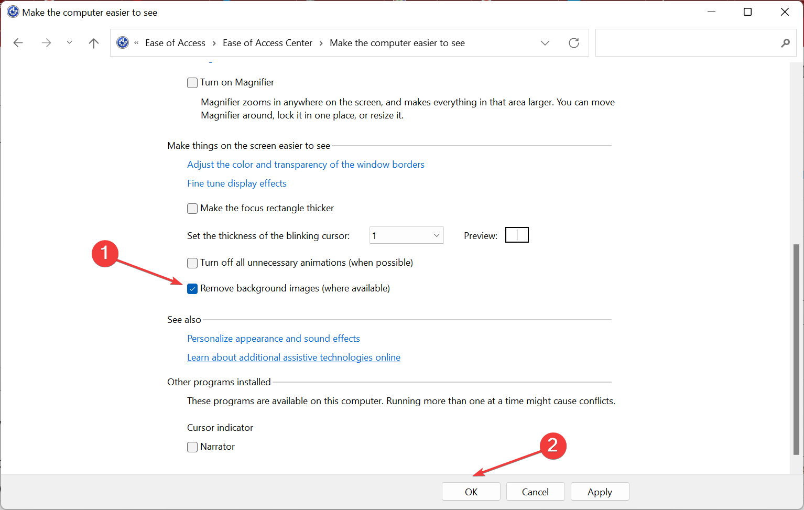This screenshot has width=804, height=510.
Task: Expand chevron after Ease of Access Center breadcrumb
Action: (x=321, y=43)
